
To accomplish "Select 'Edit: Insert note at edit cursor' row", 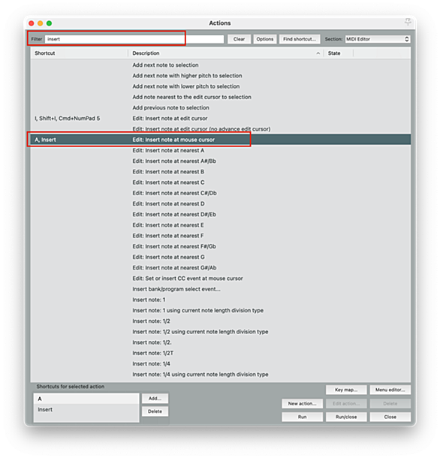I will 221,119.
